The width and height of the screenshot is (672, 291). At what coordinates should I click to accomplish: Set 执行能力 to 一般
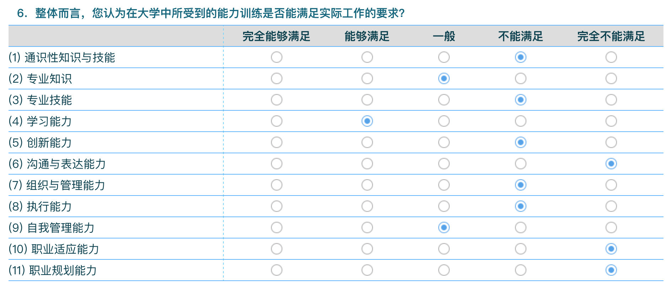(444, 206)
